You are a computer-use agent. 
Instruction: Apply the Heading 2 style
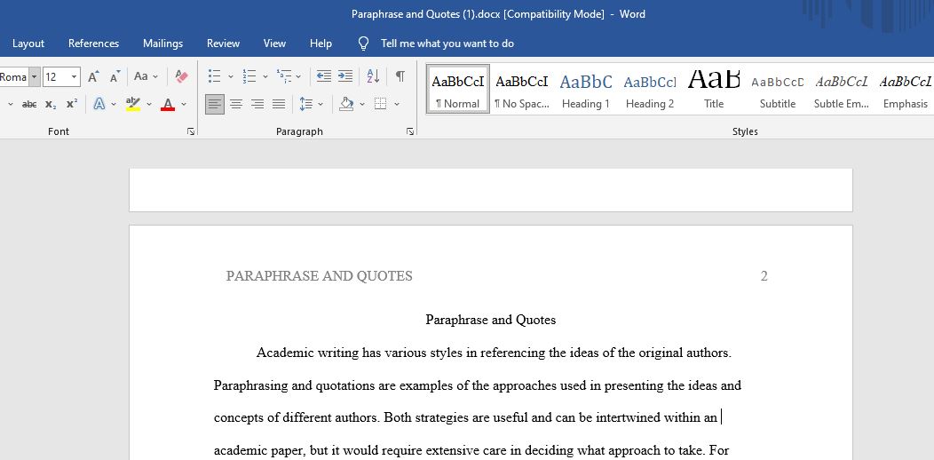[650, 89]
